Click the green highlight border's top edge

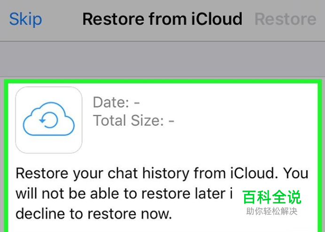(163, 81)
